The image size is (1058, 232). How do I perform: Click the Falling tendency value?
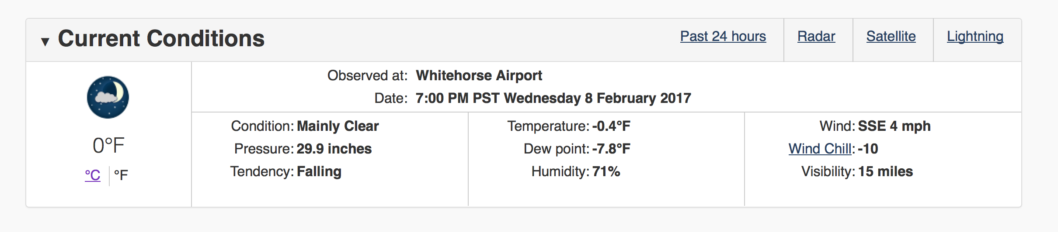[x=319, y=171]
